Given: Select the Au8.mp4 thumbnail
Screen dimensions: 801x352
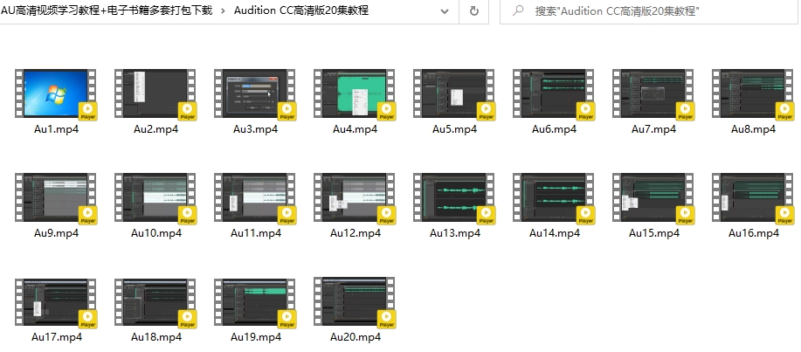Looking at the screenshot, I should click(753, 93).
